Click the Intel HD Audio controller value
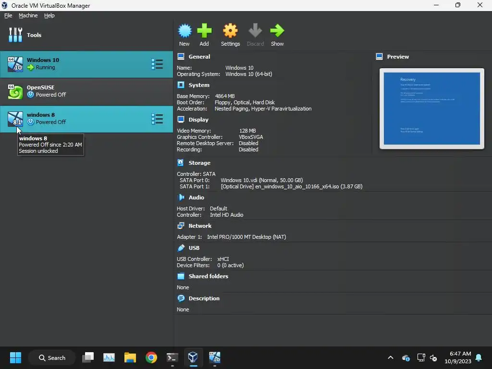 tap(227, 215)
